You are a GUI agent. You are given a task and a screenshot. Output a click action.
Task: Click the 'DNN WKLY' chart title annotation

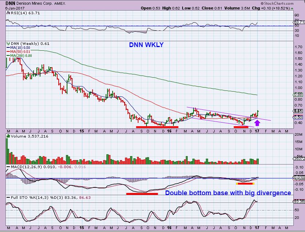[x=146, y=45]
